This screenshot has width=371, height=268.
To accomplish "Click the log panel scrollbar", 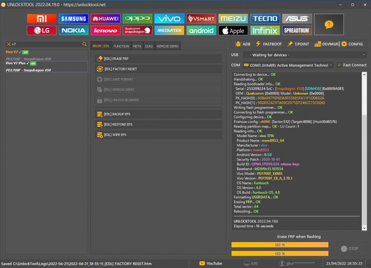I will 364,151.
